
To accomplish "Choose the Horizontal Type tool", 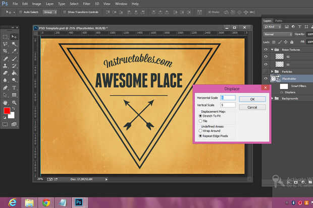I will point(14,87).
